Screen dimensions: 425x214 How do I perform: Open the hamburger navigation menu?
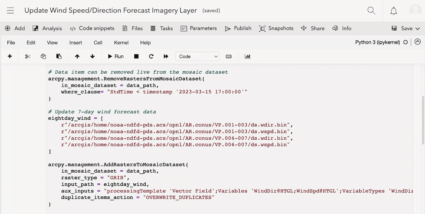coord(11,11)
